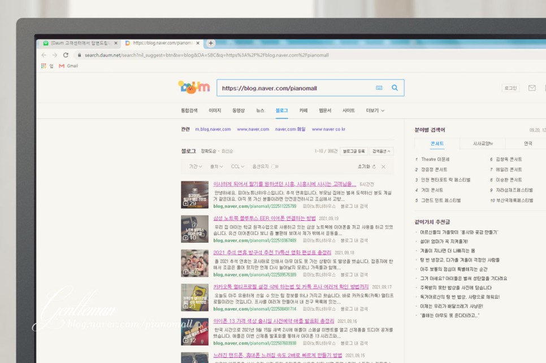Click the 로그인 button
The image size is (546, 363).
[510, 88]
